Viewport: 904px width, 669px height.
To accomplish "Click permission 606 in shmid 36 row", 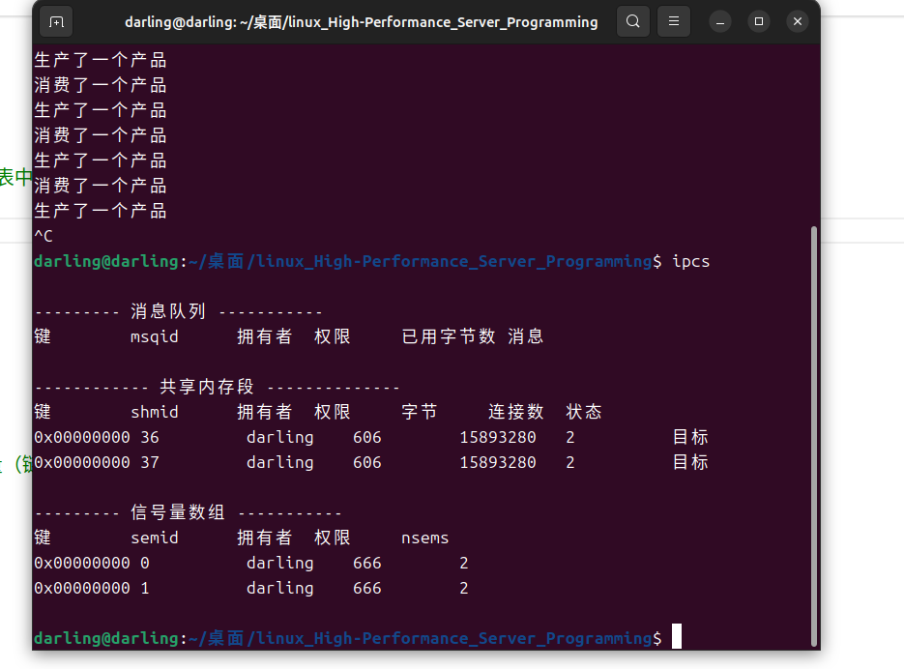I will [366, 437].
